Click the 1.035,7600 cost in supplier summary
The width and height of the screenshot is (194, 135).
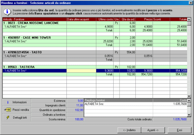[x=170, y=104]
